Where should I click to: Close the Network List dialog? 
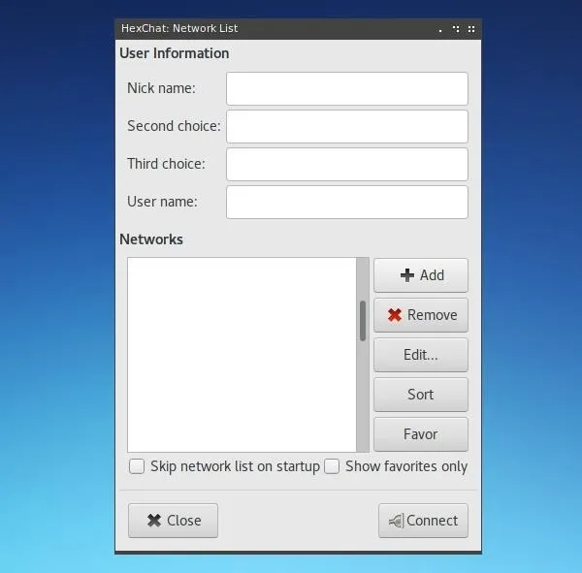tap(173, 521)
